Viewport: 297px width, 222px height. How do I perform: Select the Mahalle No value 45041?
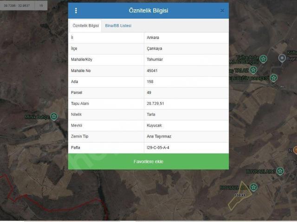point(152,71)
